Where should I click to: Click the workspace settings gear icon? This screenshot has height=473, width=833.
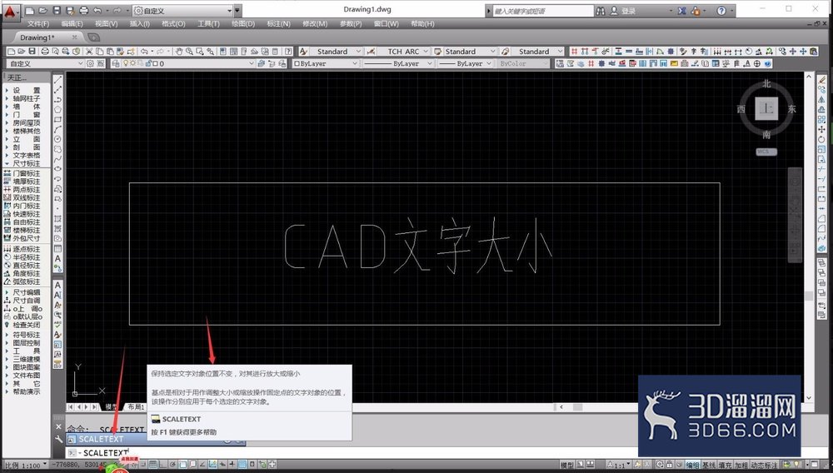point(90,63)
